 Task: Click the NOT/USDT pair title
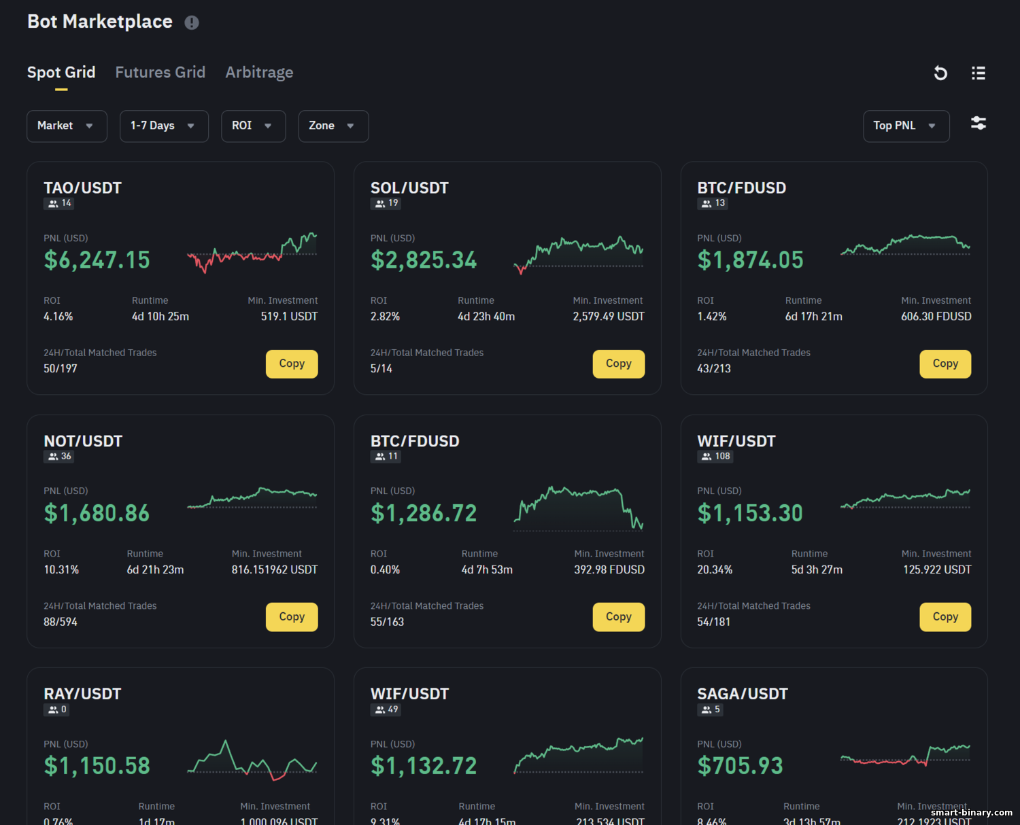point(83,442)
